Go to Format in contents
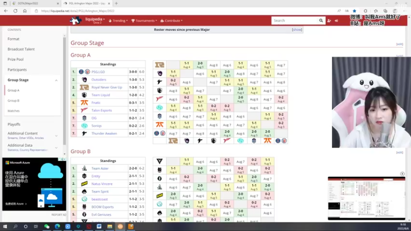411x231 pixels. [x=13, y=39]
